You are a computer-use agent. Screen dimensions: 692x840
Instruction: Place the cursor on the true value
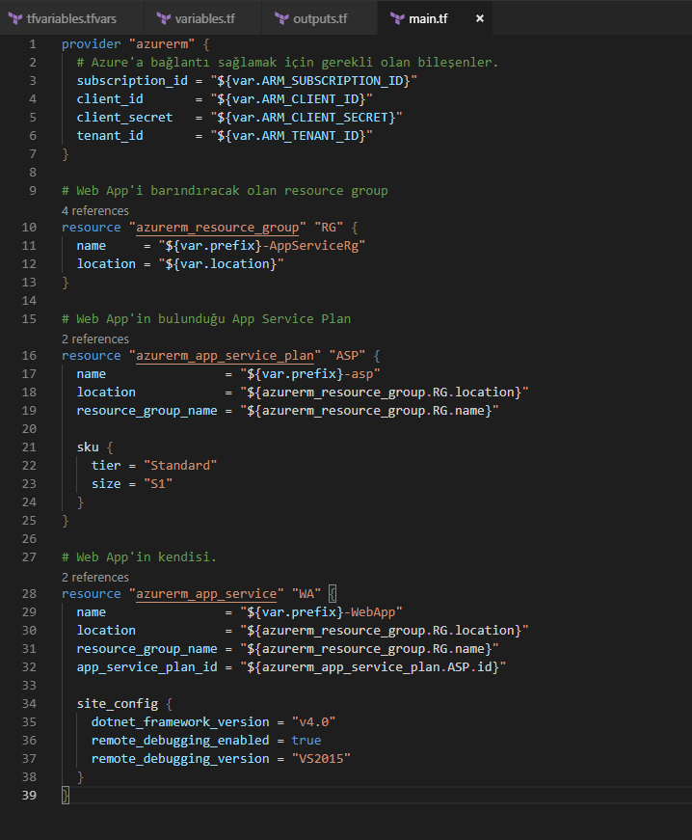(306, 741)
